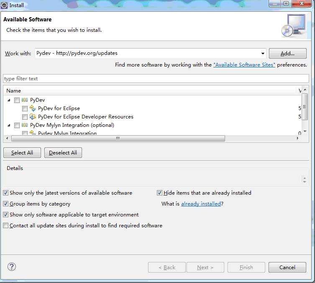Open the Work with dropdown arrow
This screenshot has width=315, height=283.
pos(263,54)
